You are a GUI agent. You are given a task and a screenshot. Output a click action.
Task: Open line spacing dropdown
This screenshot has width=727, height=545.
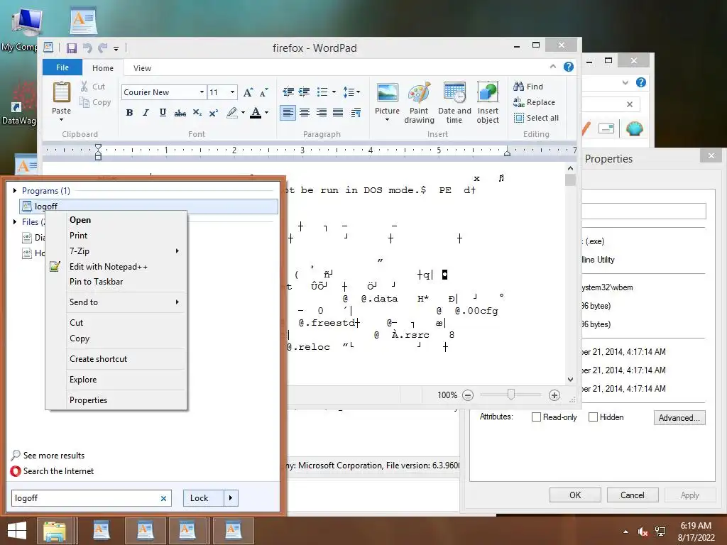[351, 92]
